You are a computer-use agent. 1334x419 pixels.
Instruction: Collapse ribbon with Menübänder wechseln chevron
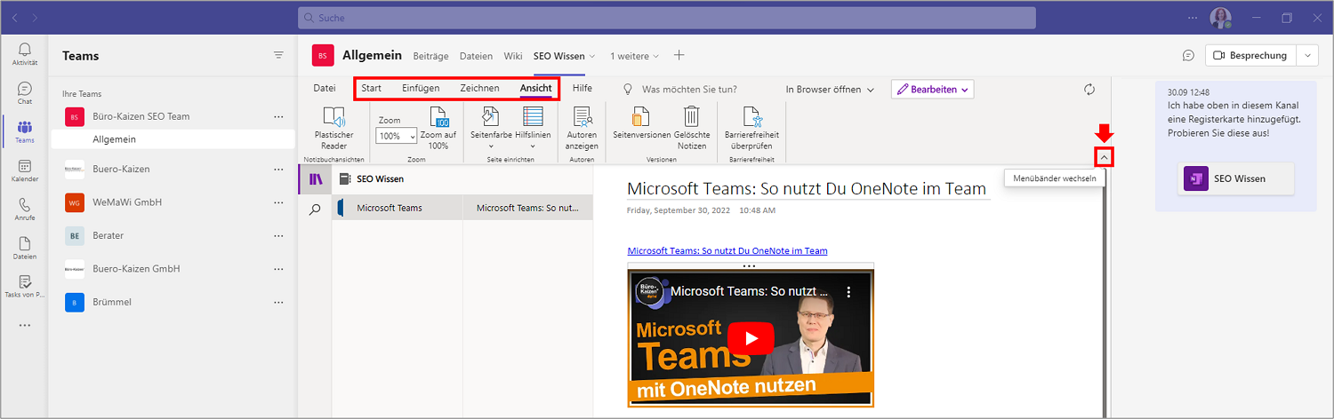click(1104, 157)
